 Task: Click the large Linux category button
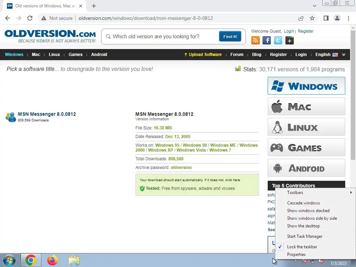pyautogui.click(x=306, y=127)
